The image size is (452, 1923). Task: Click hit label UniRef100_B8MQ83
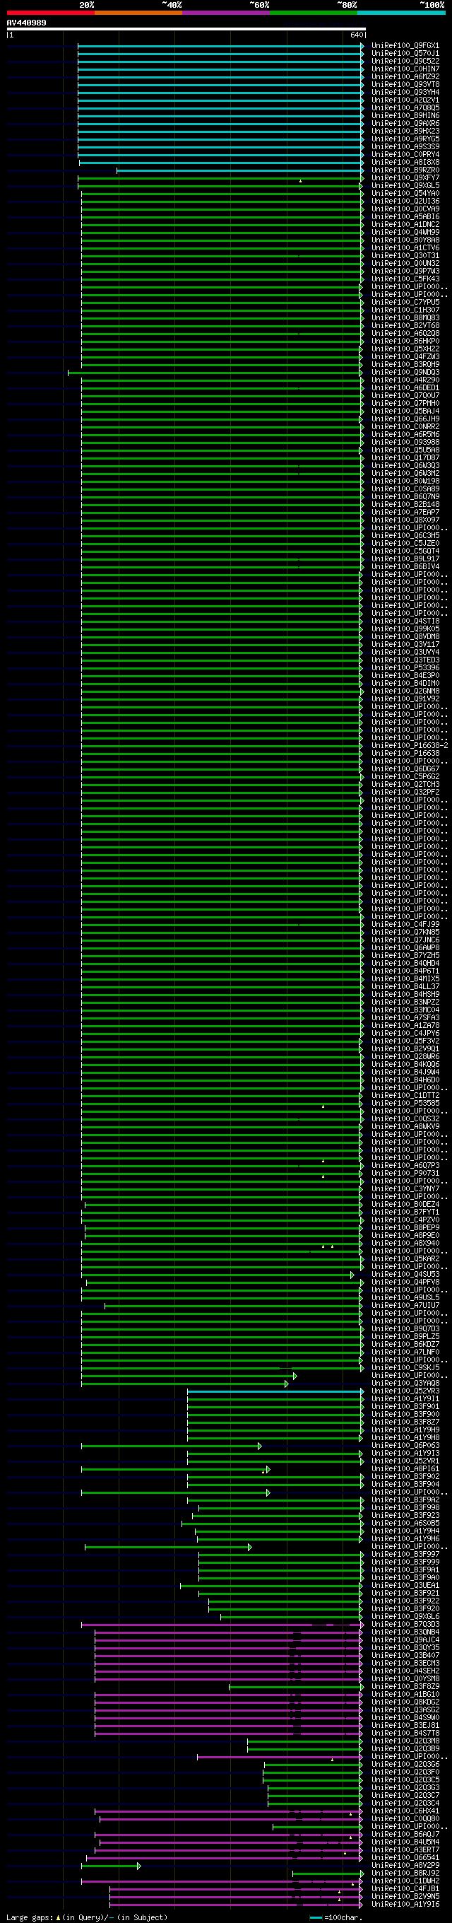[x=406, y=318]
